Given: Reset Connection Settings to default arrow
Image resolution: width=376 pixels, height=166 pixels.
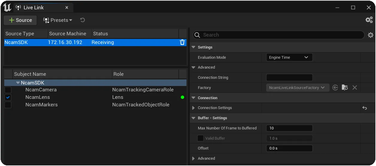Looking at the screenshot, I should [365, 108].
